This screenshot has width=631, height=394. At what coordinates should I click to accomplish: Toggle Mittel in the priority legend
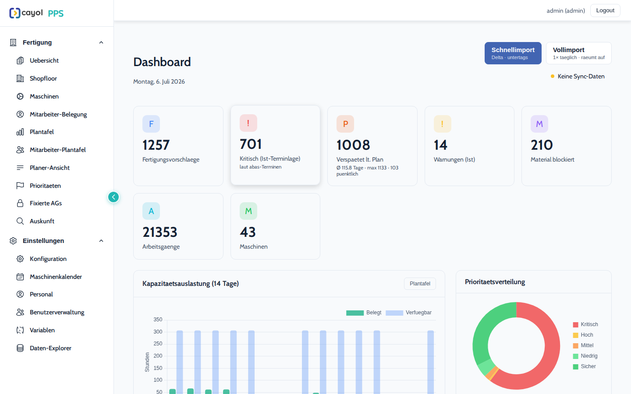[x=583, y=345]
